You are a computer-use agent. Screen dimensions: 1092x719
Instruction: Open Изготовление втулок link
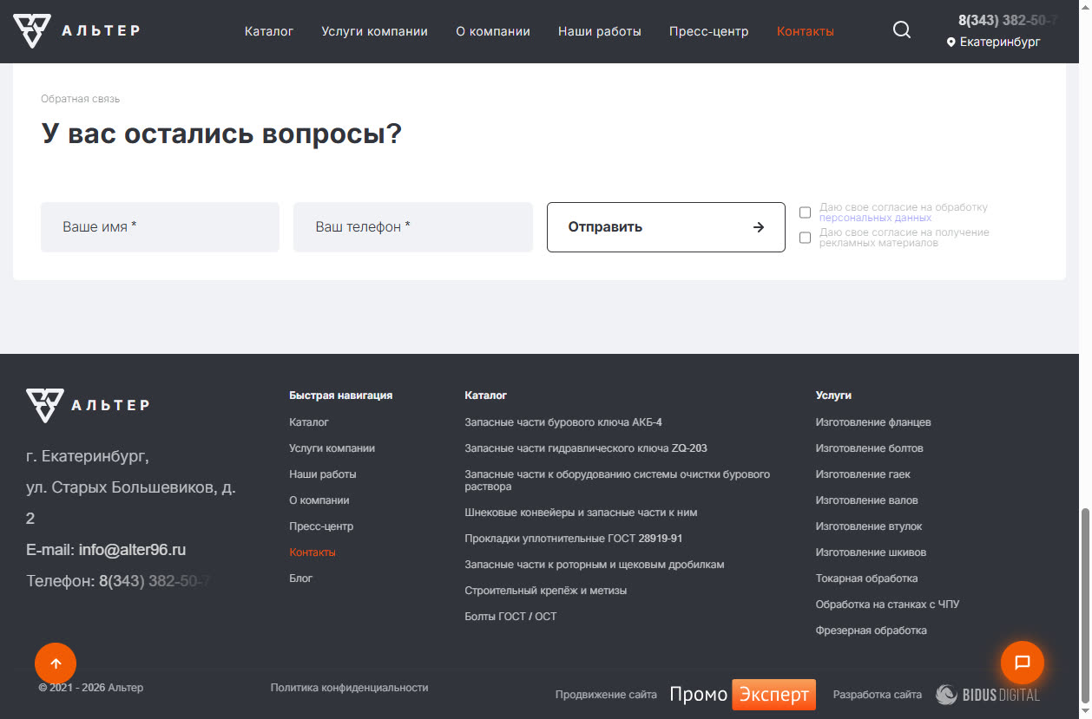(869, 526)
